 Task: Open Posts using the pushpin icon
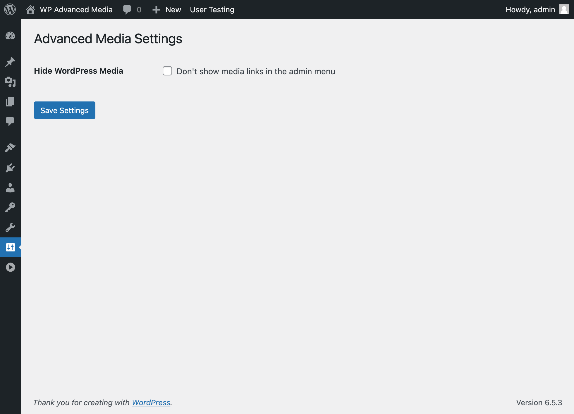coord(10,62)
